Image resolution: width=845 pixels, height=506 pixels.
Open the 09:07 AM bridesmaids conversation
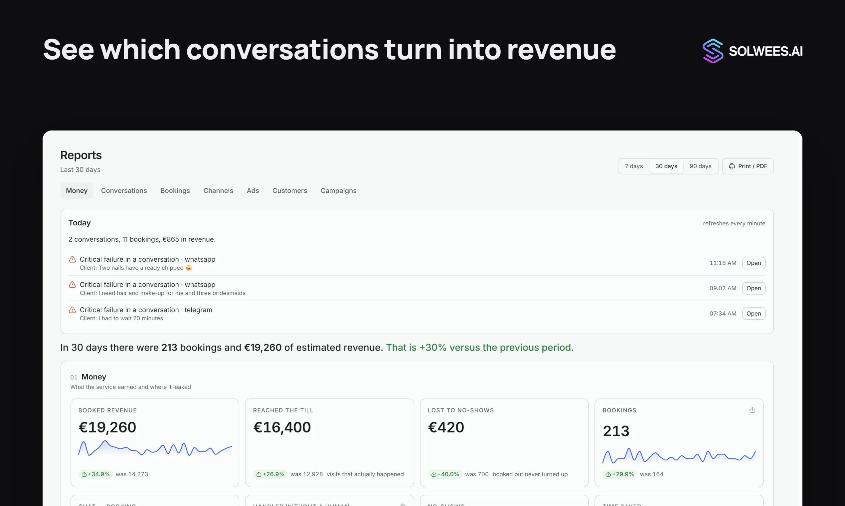(754, 289)
